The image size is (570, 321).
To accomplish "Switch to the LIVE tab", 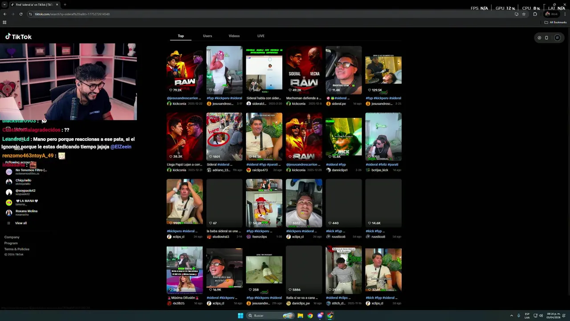I will pyautogui.click(x=261, y=36).
